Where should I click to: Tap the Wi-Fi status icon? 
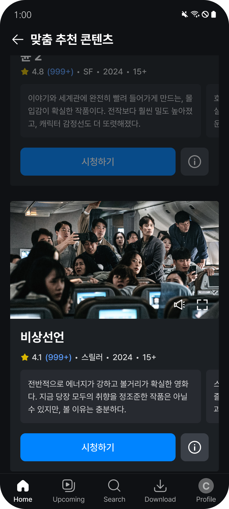195,14
